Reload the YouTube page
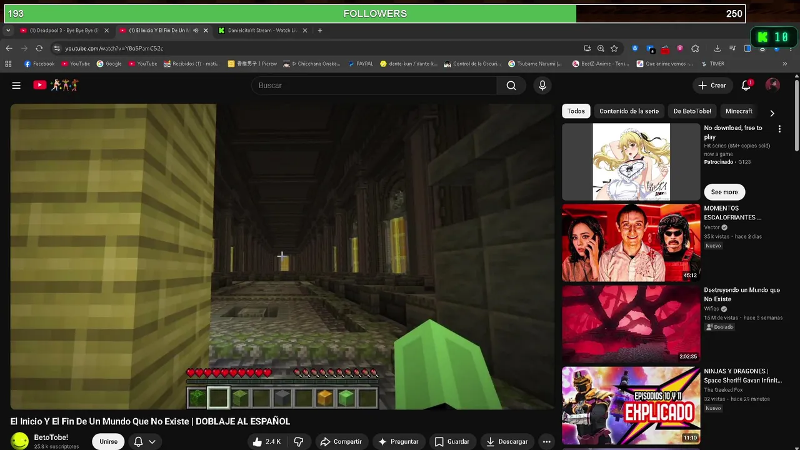800x450 pixels. (x=39, y=48)
